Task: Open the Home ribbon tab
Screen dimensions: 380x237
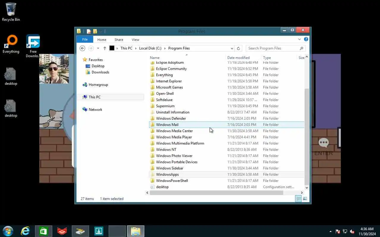Action: pyautogui.click(x=102, y=39)
